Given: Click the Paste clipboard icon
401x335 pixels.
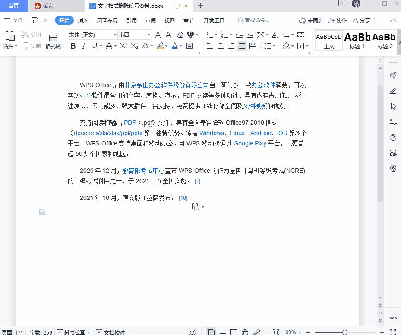Looking at the screenshot, I should coord(10,36).
